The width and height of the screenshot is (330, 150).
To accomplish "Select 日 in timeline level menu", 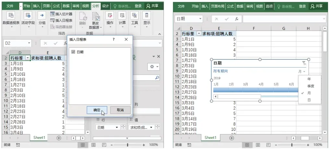I will [x=309, y=100].
